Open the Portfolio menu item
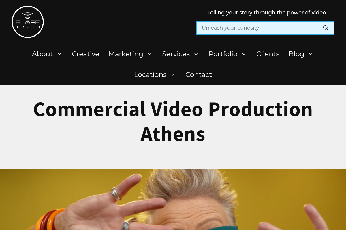Screen dimensions: 346x230 [x=223, y=54]
